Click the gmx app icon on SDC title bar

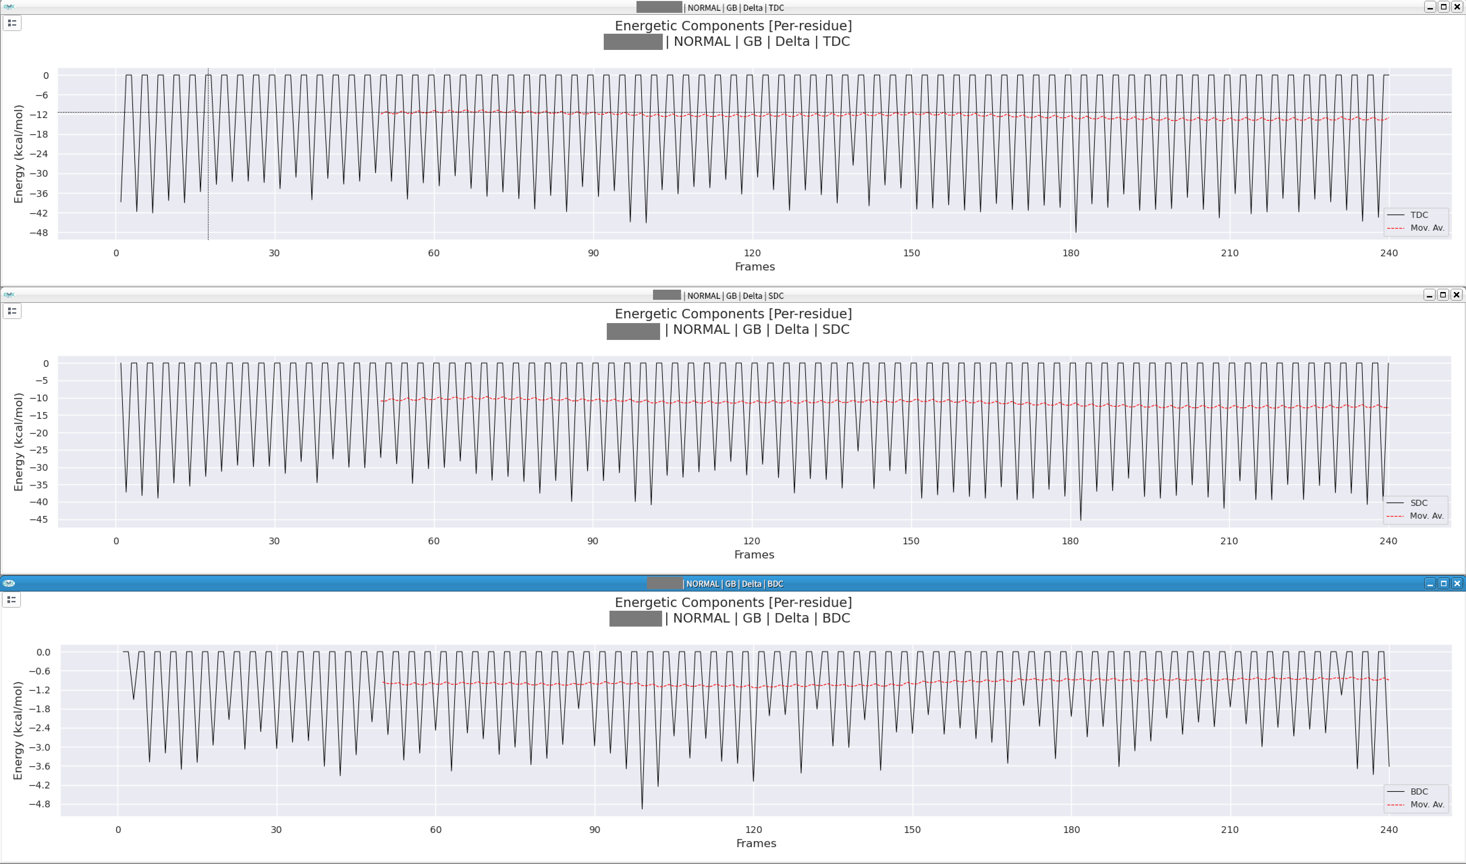pyautogui.click(x=8, y=295)
